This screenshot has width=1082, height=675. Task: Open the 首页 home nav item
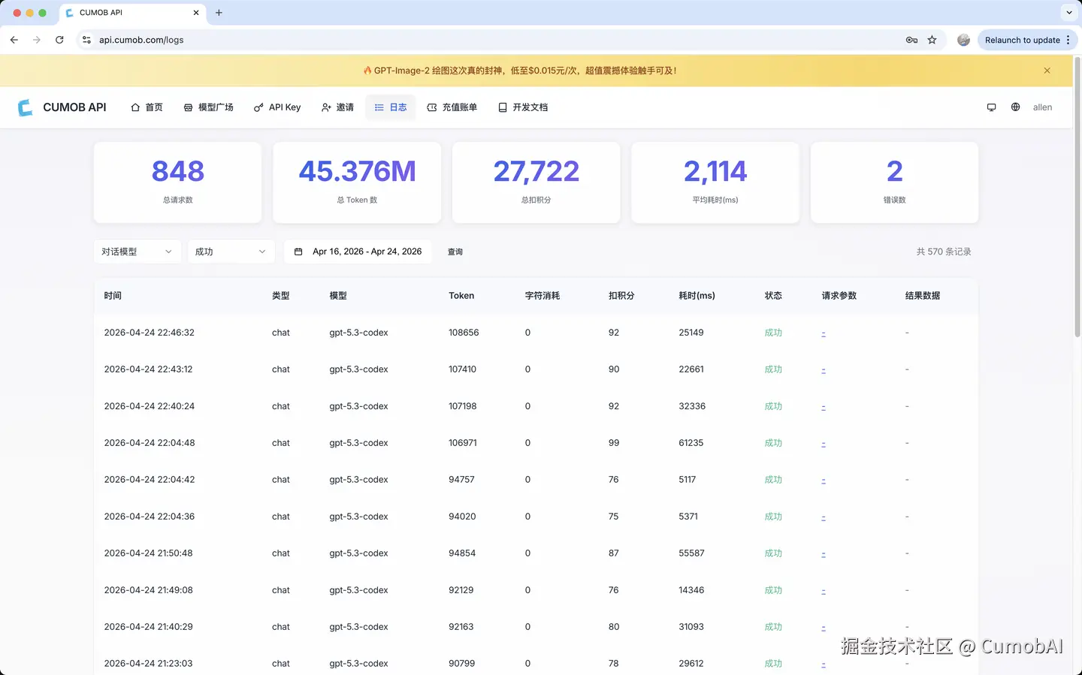147,107
